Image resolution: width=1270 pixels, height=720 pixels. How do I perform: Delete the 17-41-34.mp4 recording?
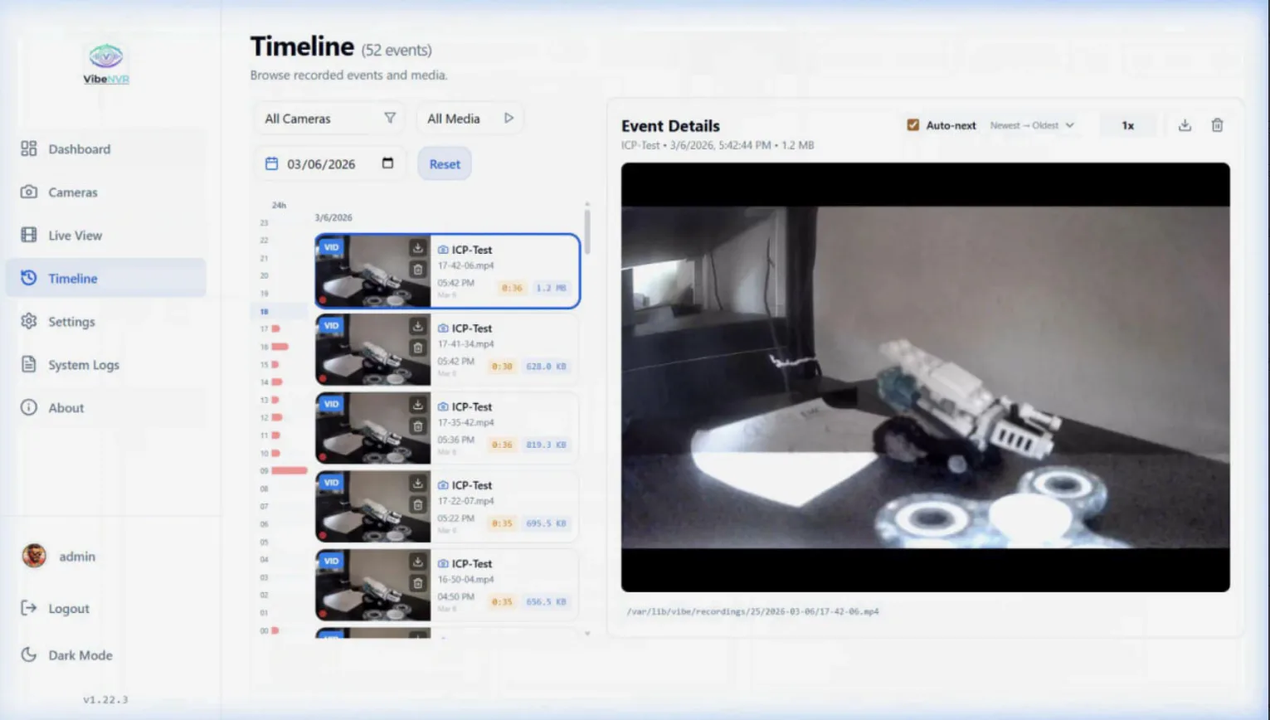click(x=418, y=348)
